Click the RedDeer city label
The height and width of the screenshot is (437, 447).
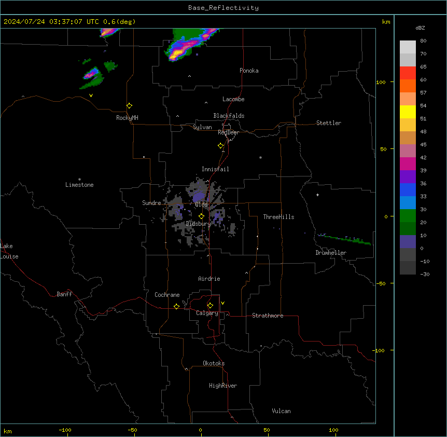pos(229,132)
